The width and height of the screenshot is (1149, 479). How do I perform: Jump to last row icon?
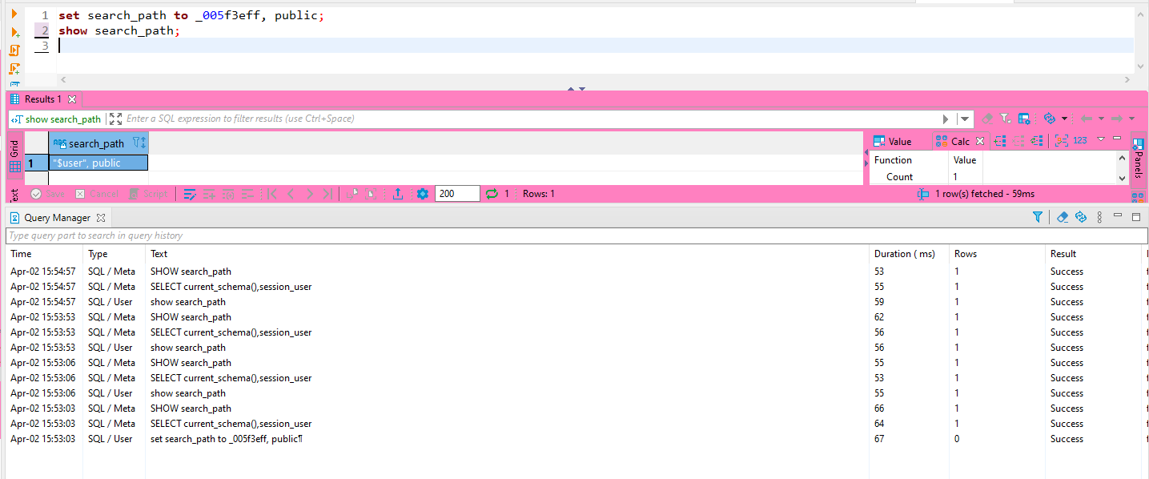(327, 194)
